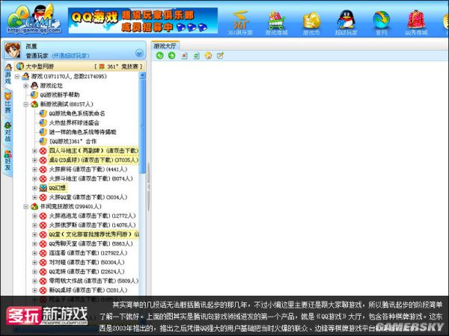Expand the 桌Q (2D桌球) tree node
The width and height of the screenshot is (449, 336).
point(34,160)
